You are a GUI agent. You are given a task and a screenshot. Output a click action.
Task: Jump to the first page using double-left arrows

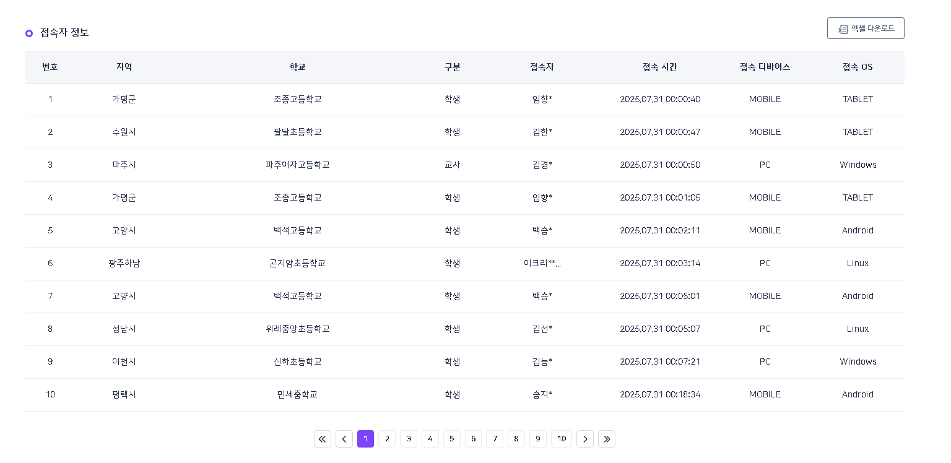[322, 439]
